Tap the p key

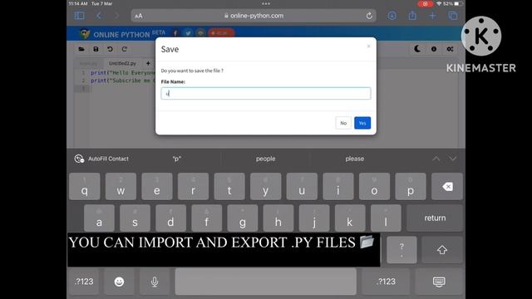tap(411, 186)
